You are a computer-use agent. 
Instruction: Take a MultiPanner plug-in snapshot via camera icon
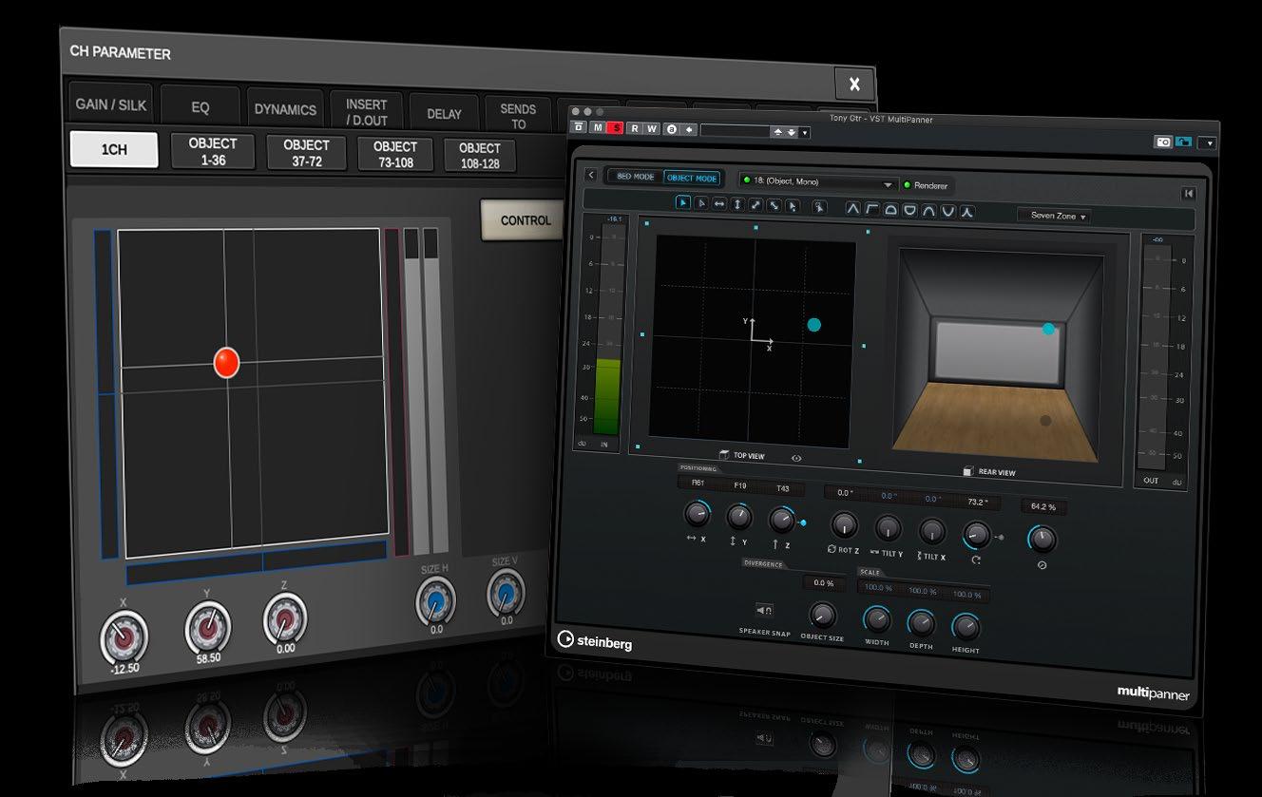pos(1163,142)
